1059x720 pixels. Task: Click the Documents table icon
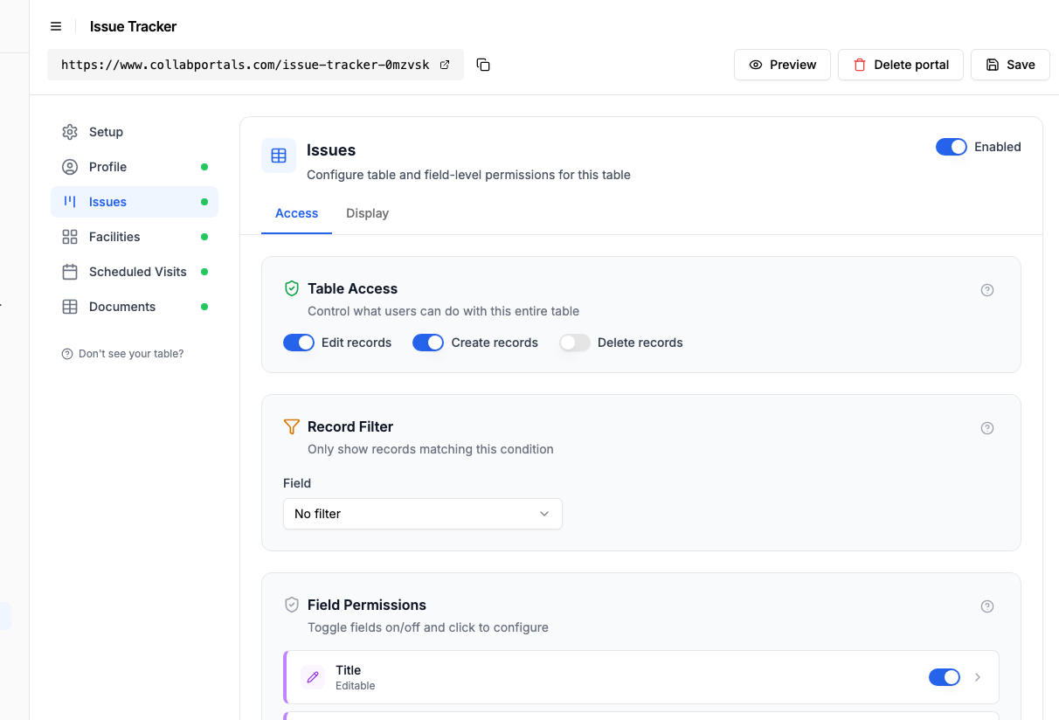pyautogui.click(x=70, y=307)
